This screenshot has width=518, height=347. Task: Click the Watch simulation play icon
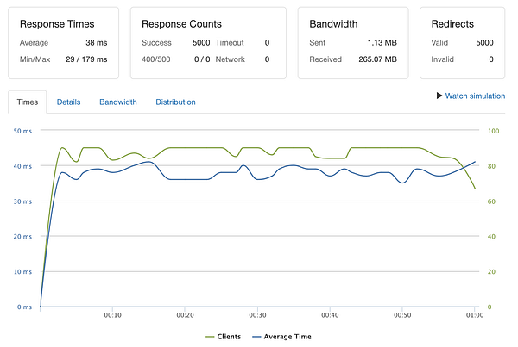439,96
